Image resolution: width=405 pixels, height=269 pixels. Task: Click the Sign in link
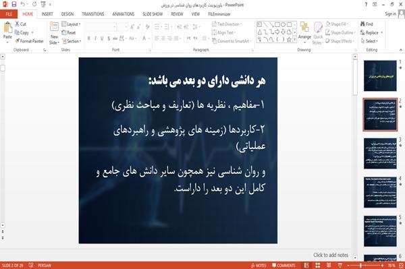tap(390, 13)
